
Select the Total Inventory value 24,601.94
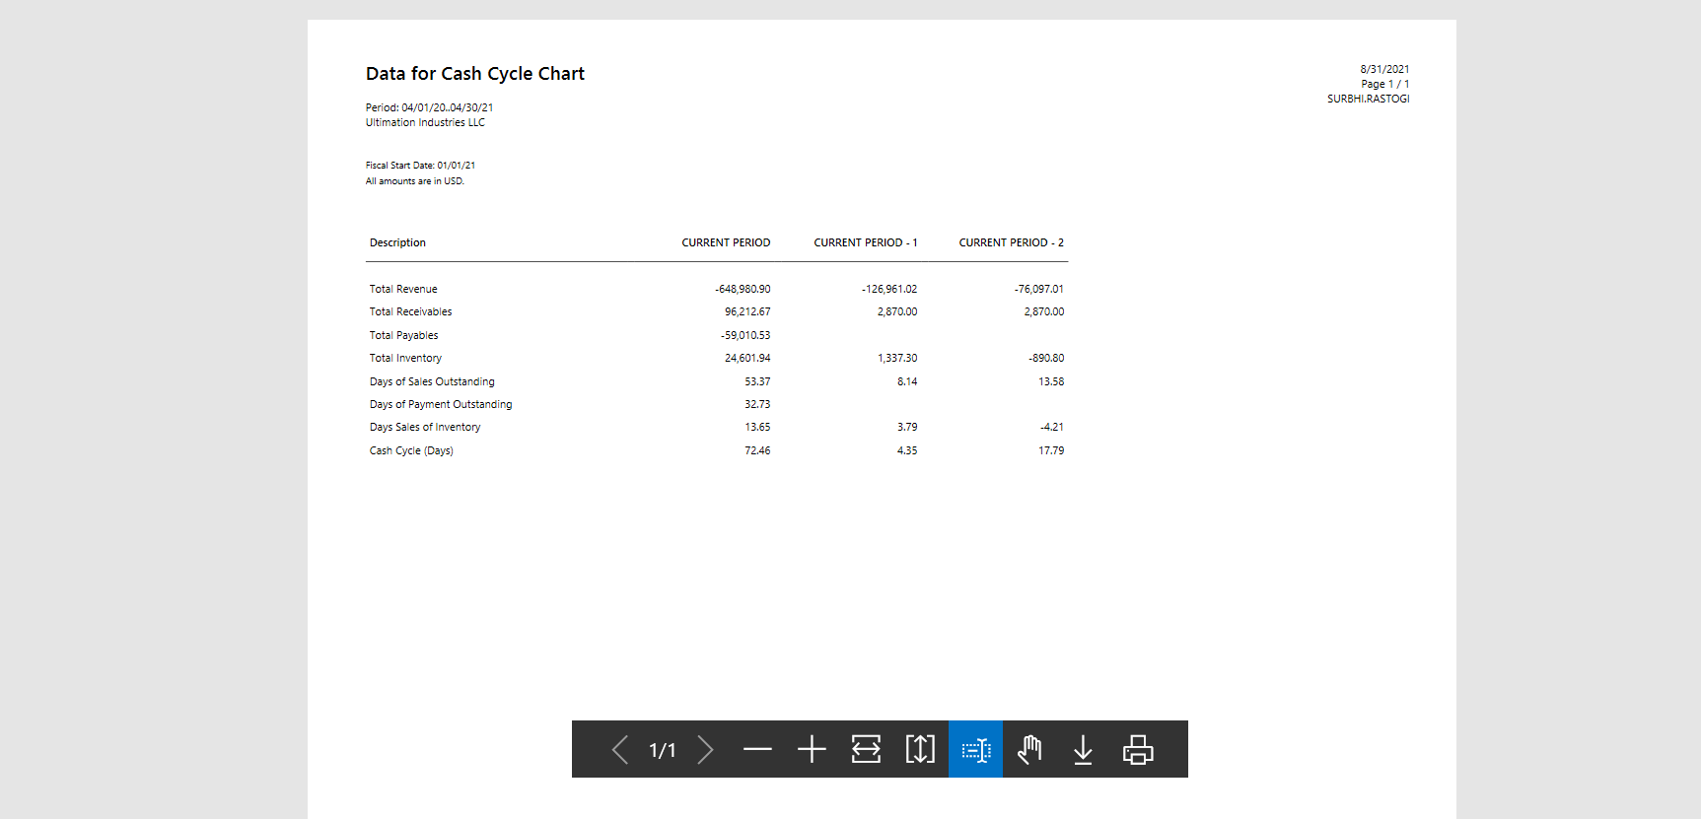747,358
